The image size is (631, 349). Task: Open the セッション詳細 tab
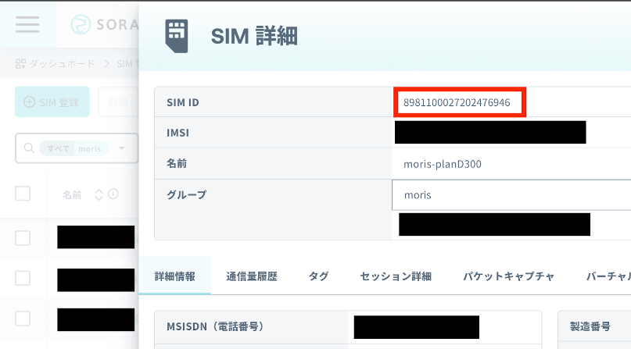(396, 276)
